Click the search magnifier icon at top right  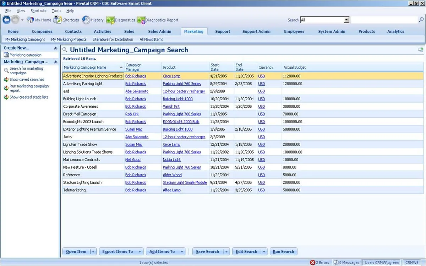coord(421,20)
